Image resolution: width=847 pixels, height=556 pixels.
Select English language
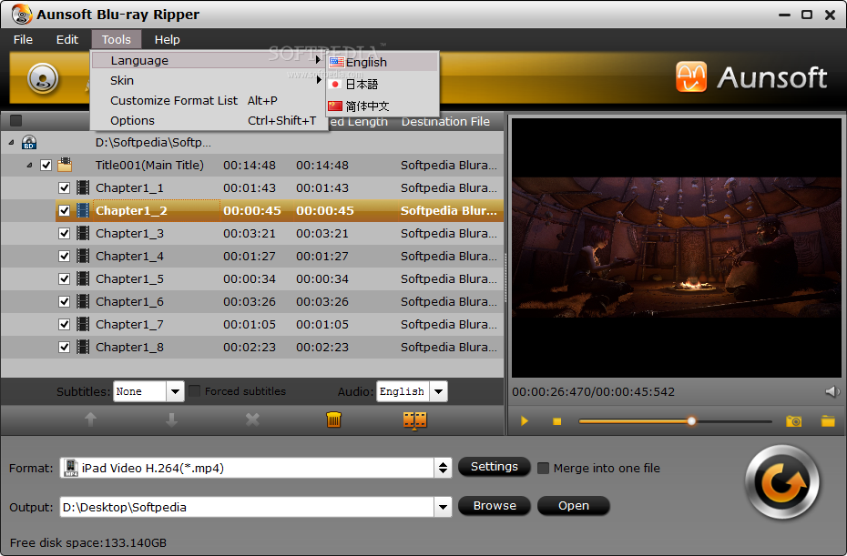pyautogui.click(x=383, y=62)
